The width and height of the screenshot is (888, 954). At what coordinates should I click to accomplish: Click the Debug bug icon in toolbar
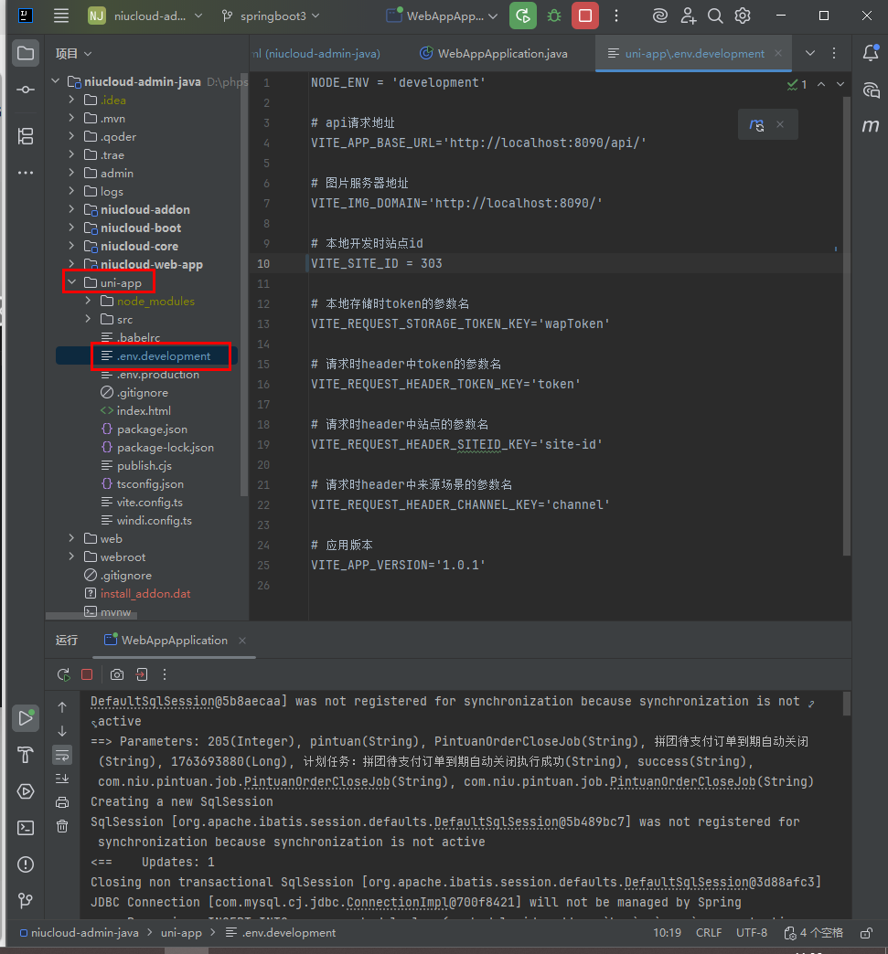click(554, 16)
